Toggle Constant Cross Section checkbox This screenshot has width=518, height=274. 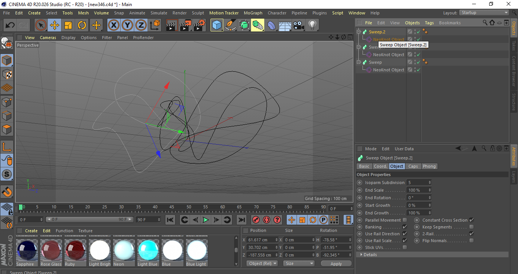[x=471, y=220]
